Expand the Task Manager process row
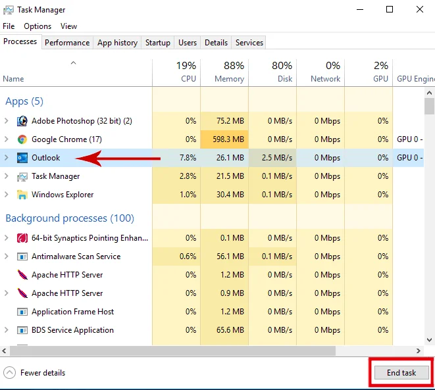Image resolution: width=435 pixels, height=390 pixels. coord(7,176)
